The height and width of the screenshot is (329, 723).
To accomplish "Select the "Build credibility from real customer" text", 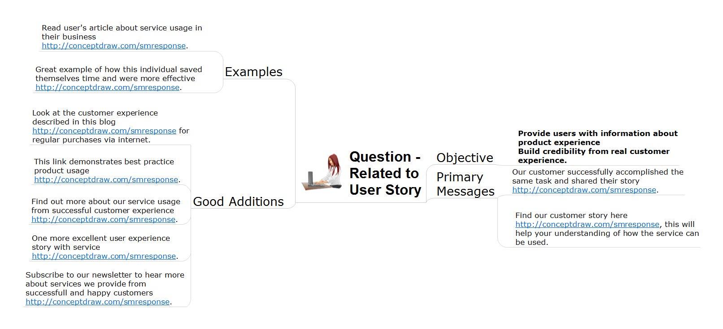I will (593, 151).
